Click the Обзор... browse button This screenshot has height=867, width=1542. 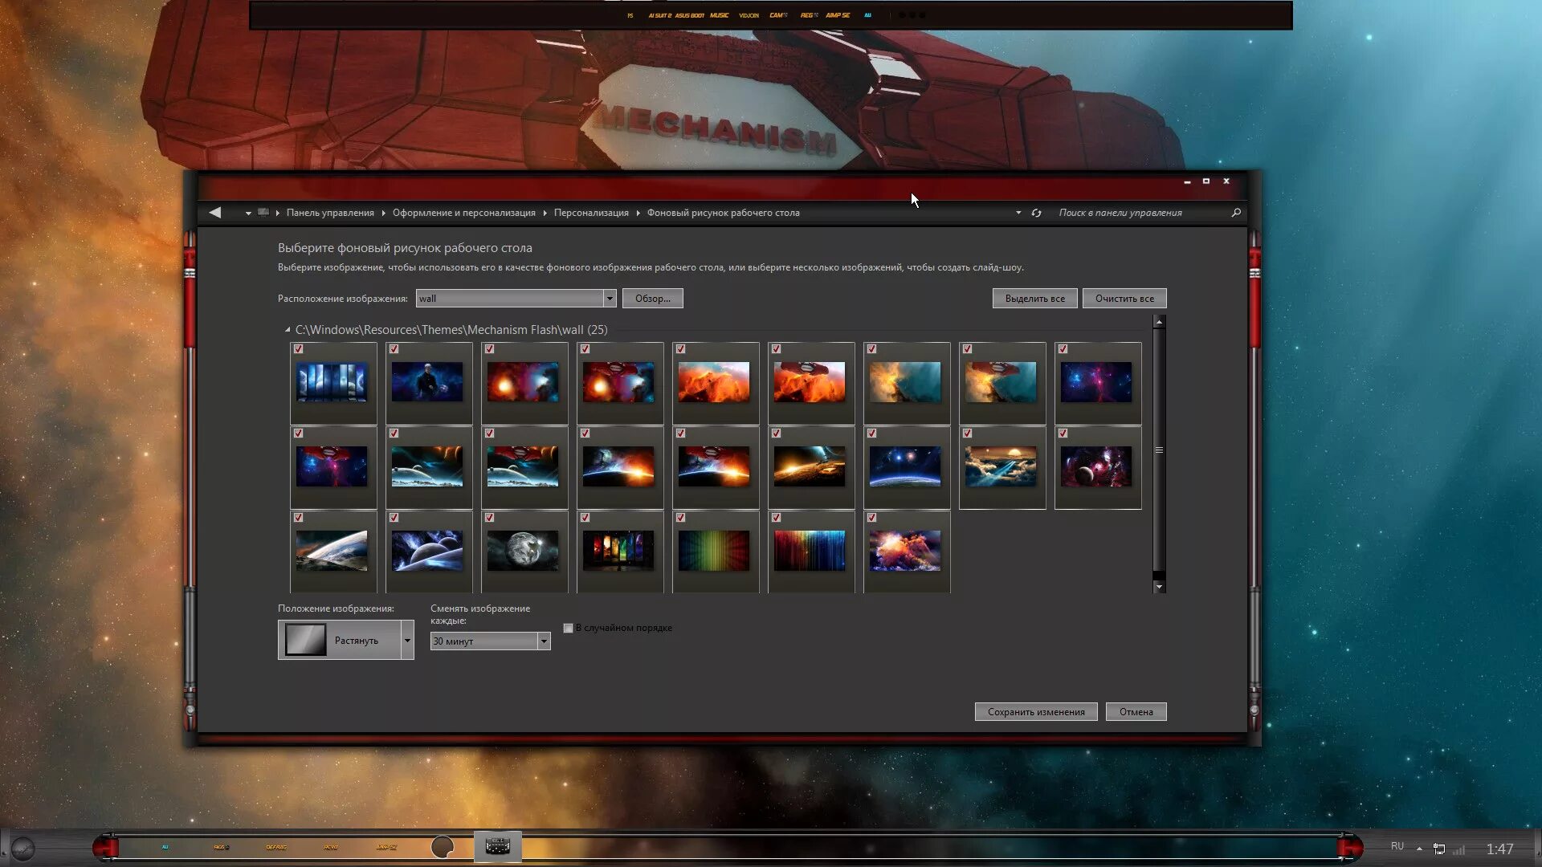652,299
